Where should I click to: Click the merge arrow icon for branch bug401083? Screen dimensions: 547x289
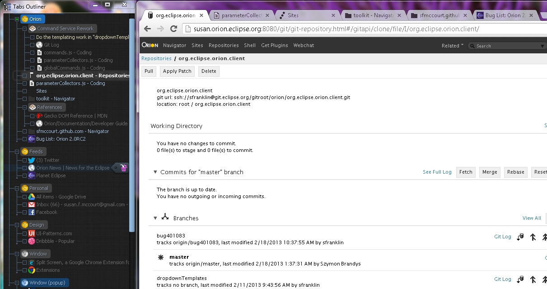coord(533,237)
